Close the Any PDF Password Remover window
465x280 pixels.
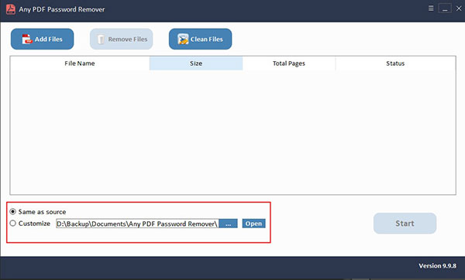459,9
